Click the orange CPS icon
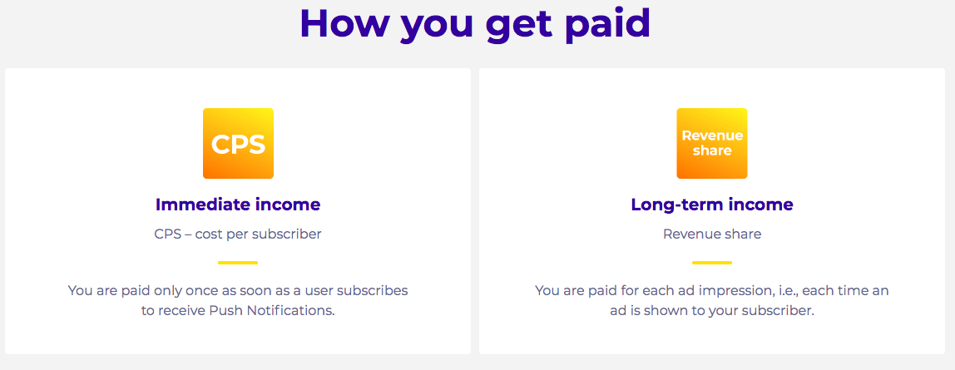955x370 pixels. [238, 143]
